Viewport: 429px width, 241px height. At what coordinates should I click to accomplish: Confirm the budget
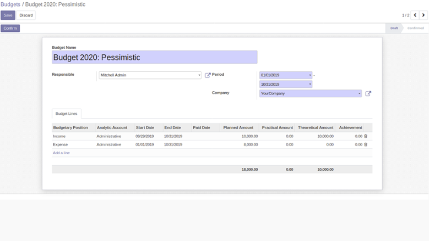[x=10, y=28]
